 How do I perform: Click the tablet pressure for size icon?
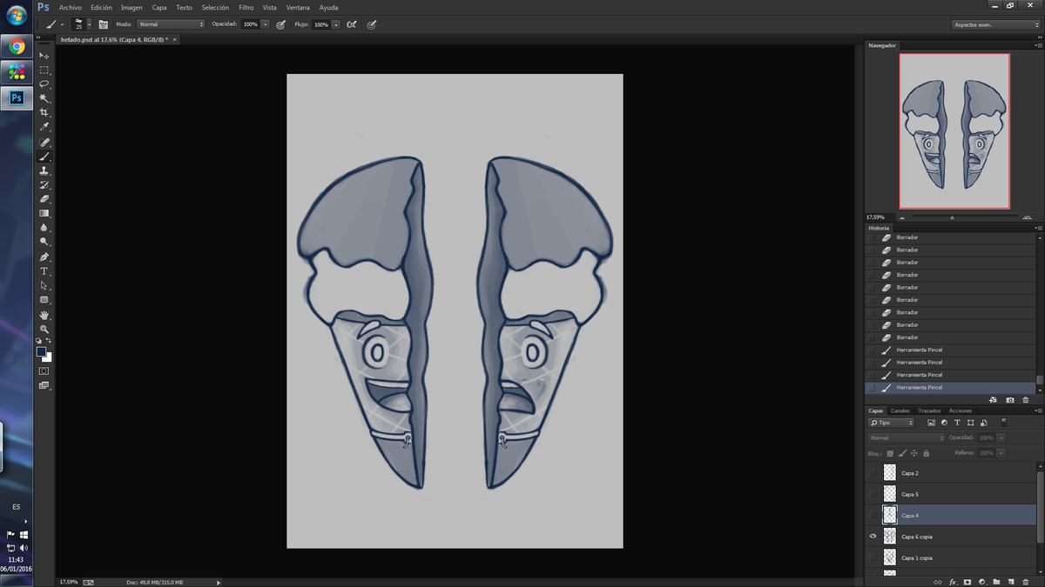coord(372,24)
